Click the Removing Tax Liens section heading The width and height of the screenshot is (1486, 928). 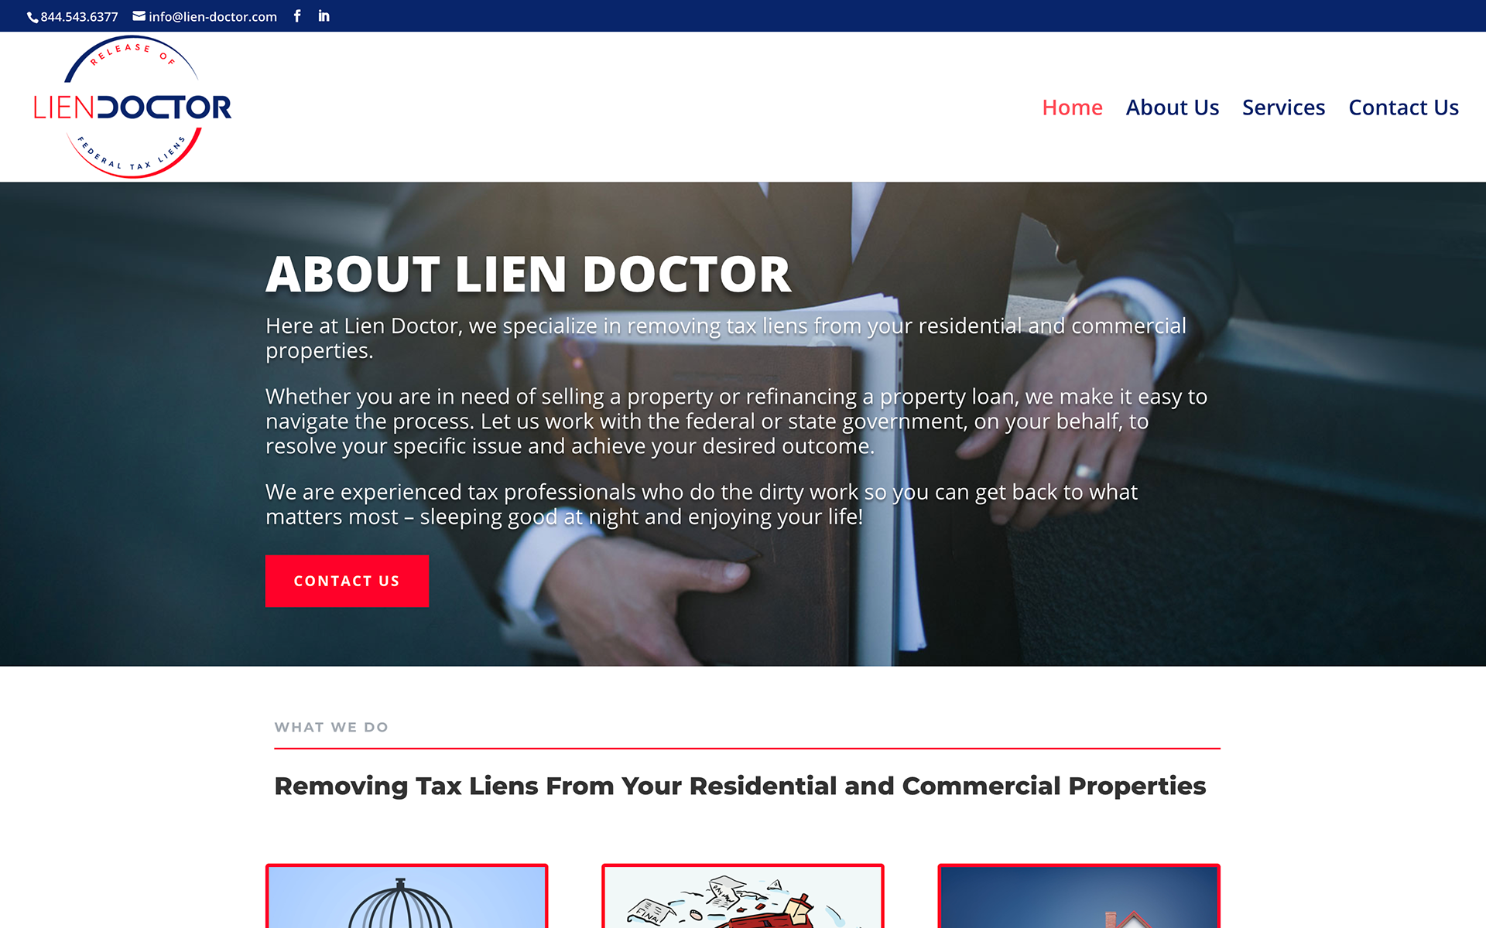click(x=740, y=786)
